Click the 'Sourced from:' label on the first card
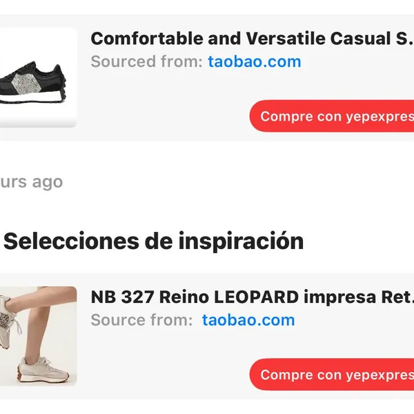This screenshot has height=414, width=414. pyautogui.click(x=146, y=62)
